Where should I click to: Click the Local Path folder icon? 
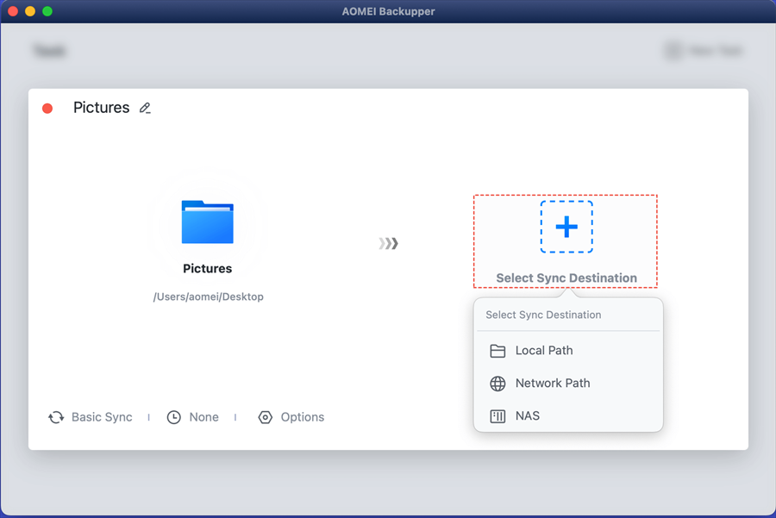point(498,351)
